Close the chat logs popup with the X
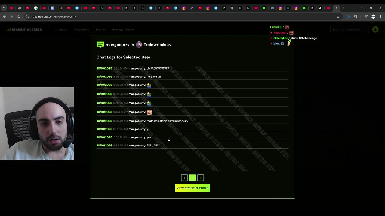Image resolution: width=385 pixels, height=216 pixels. coord(290,40)
